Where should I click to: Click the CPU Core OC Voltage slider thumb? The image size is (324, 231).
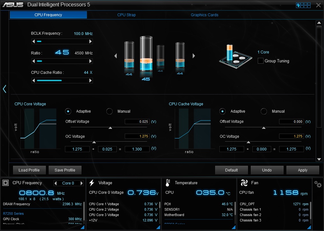point(94,142)
